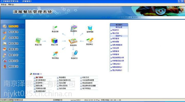
Task: Open the 半成品原料配置 link
Action: [88, 80]
